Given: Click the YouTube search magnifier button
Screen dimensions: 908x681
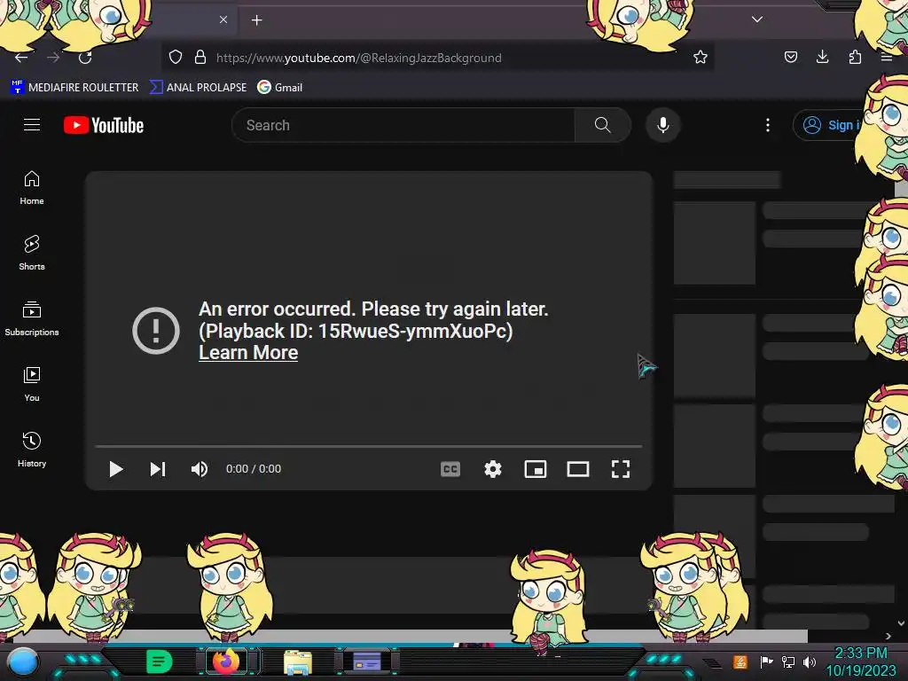Looking at the screenshot, I should coord(602,125).
